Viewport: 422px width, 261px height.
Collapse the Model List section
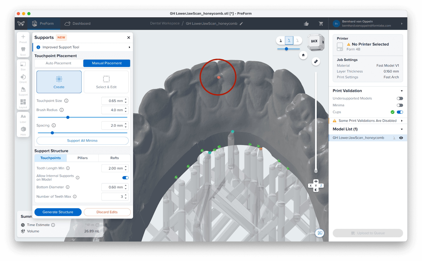[402, 129]
